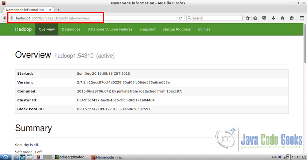
Task: Open the Datanodes nav tab
Action: pos(71,29)
